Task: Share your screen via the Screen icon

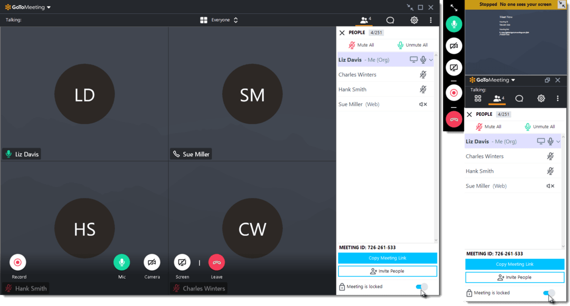Action: 182,262
